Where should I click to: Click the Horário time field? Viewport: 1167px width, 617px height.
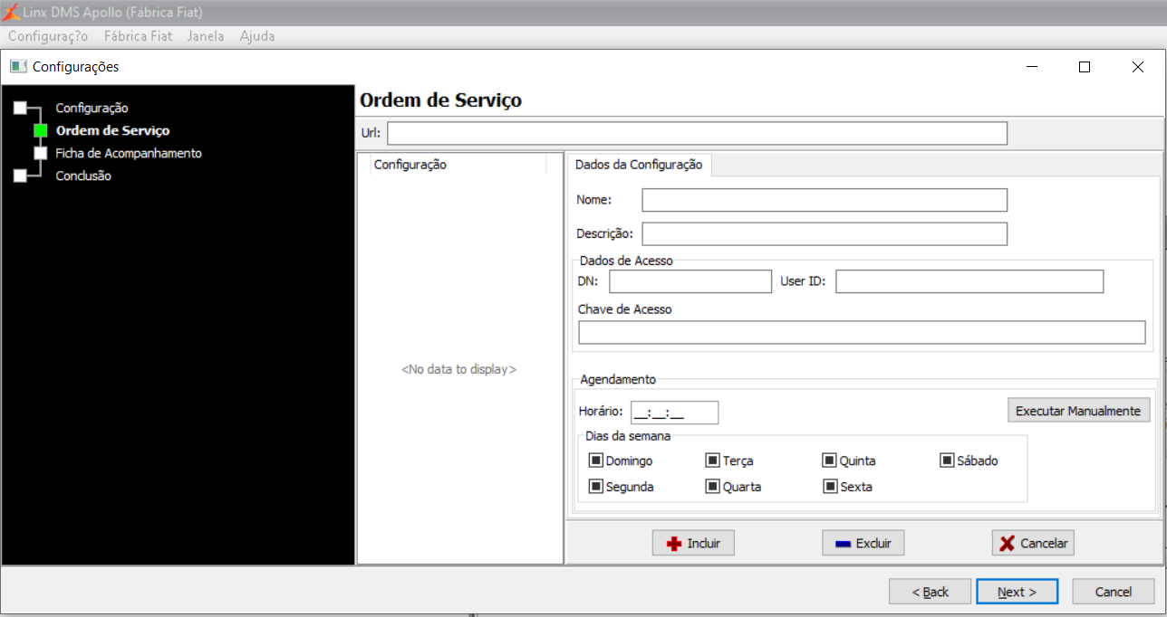(674, 413)
